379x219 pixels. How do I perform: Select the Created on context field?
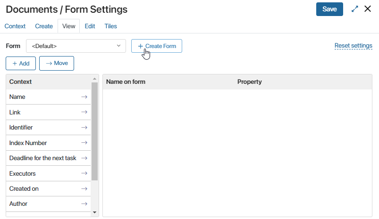coord(48,188)
